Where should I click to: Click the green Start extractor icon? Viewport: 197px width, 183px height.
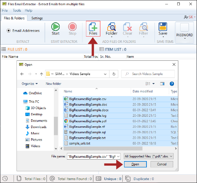click(55, 27)
